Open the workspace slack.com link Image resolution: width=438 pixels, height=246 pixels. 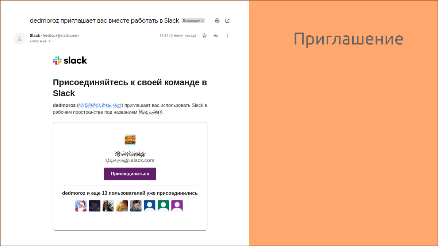(x=130, y=160)
